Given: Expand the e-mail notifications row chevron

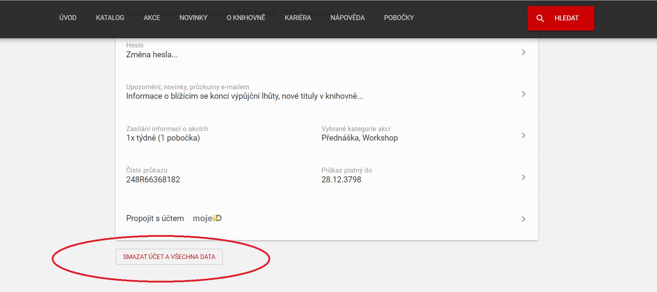Looking at the screenshot, I should tap(523, 94).
